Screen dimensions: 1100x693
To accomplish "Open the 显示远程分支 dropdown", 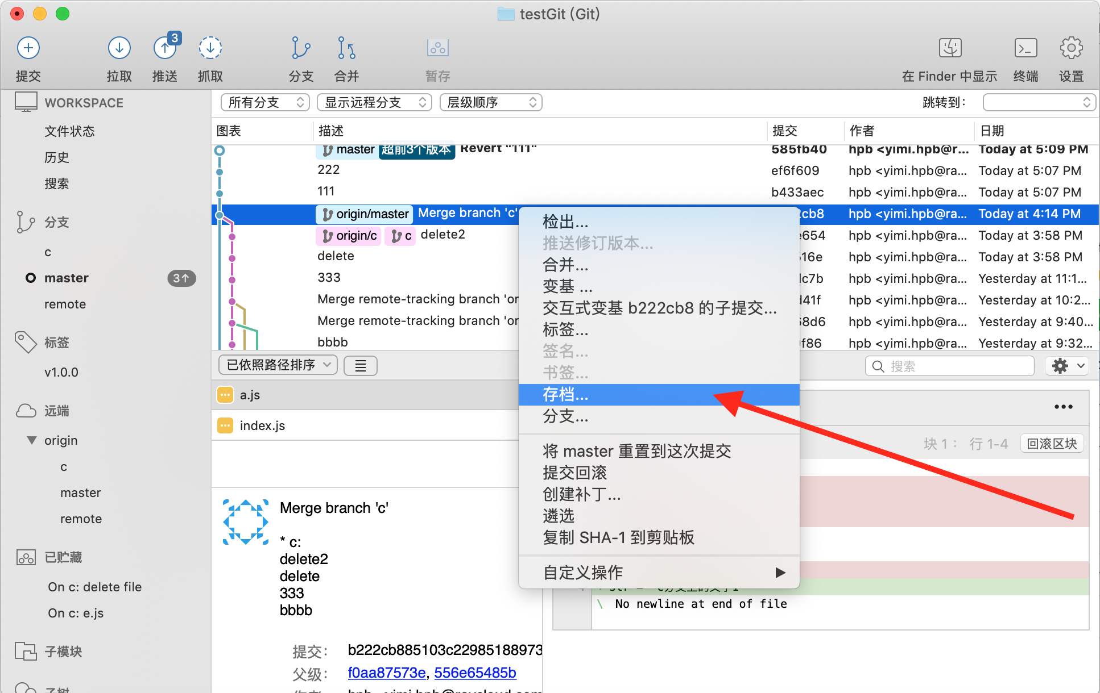I will pos(374,102).
